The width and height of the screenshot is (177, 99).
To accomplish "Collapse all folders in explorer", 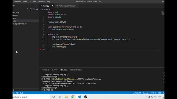I will pyautogui.click(x=37, y=9).
